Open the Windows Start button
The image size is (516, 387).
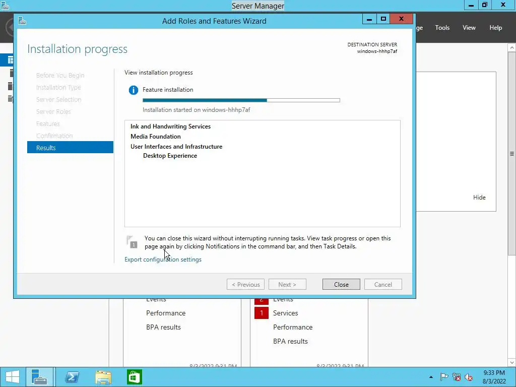pos(13,377)
